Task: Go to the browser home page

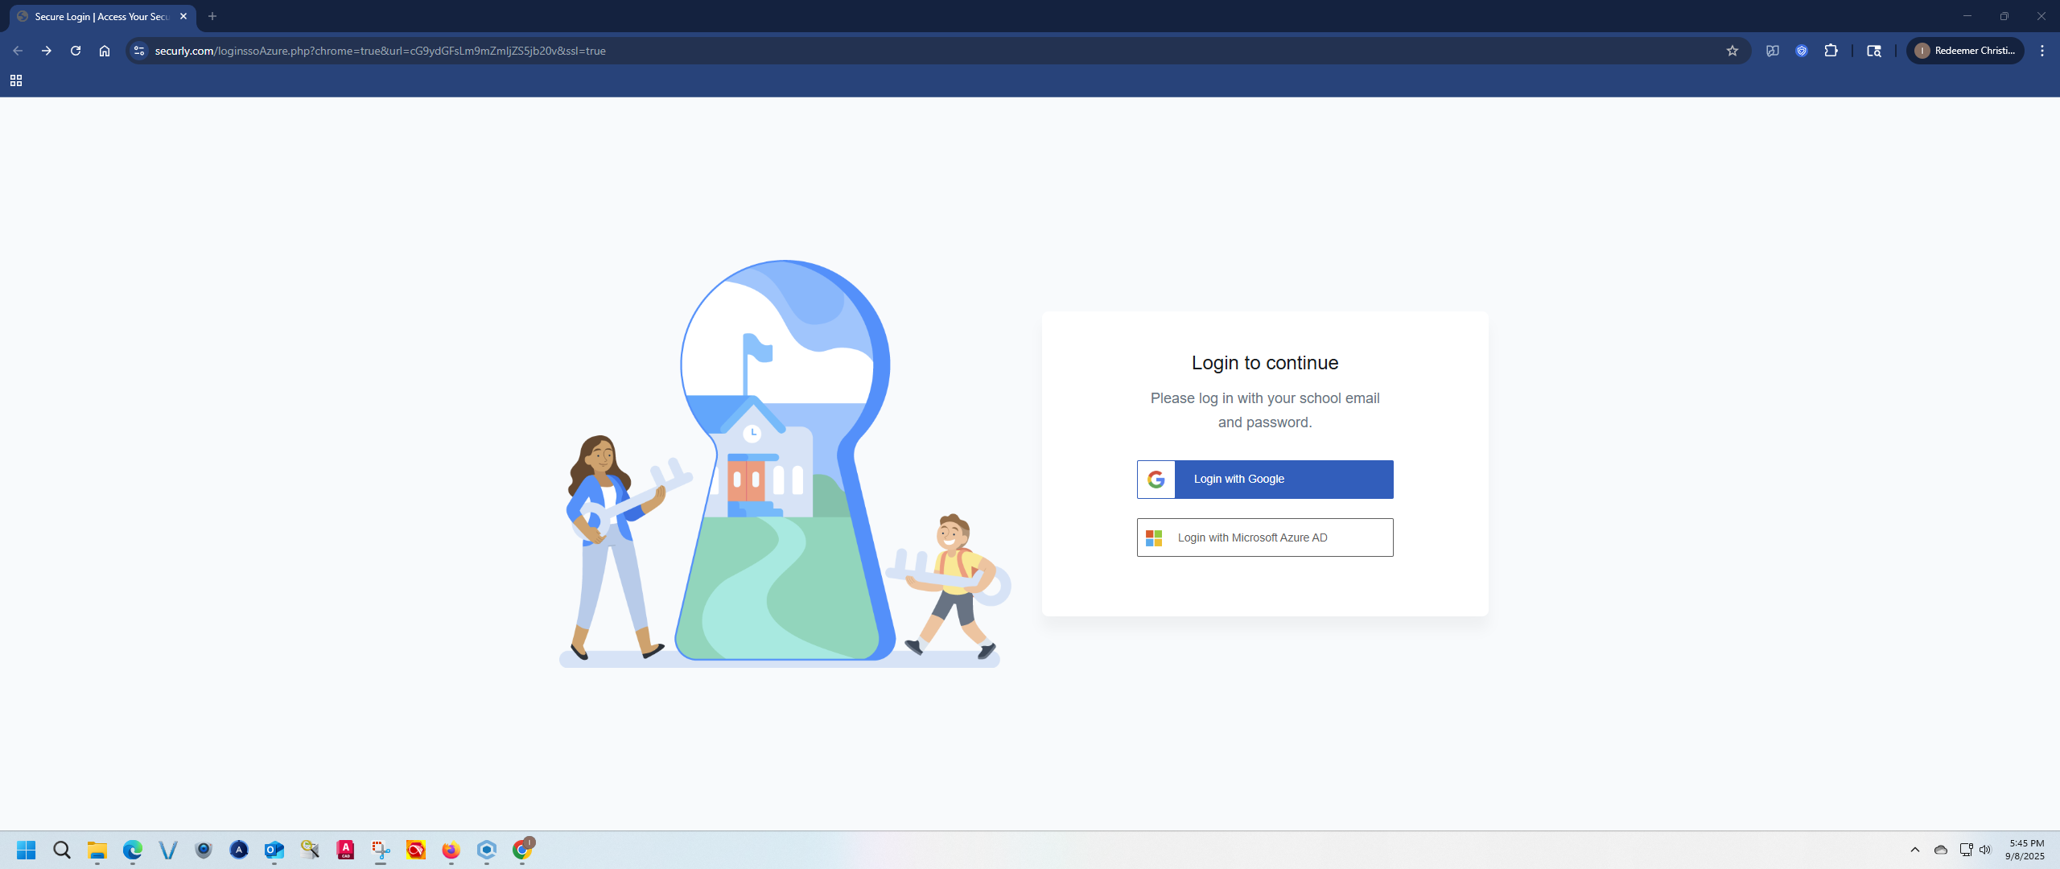Action: [105, 51]
